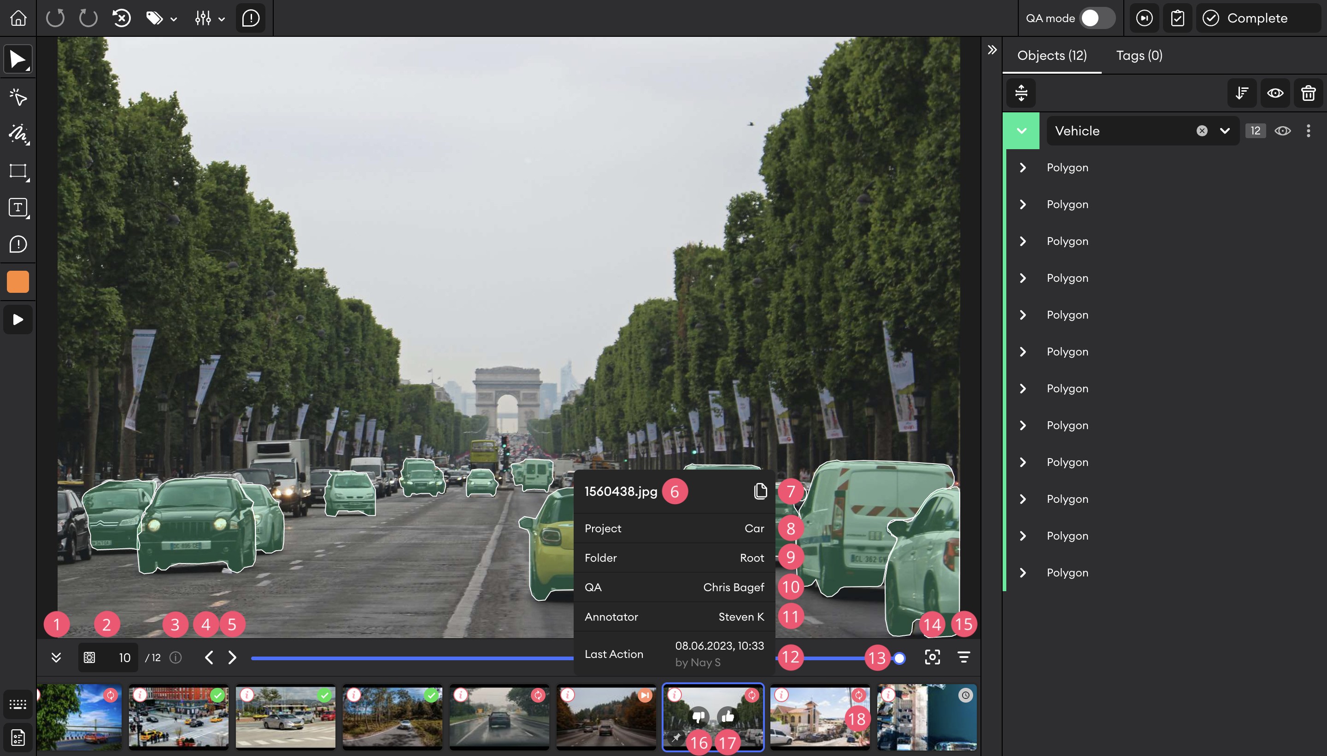Open the image adjustment sliders menu
This screenshot has width=1327, height=756.
209,19
